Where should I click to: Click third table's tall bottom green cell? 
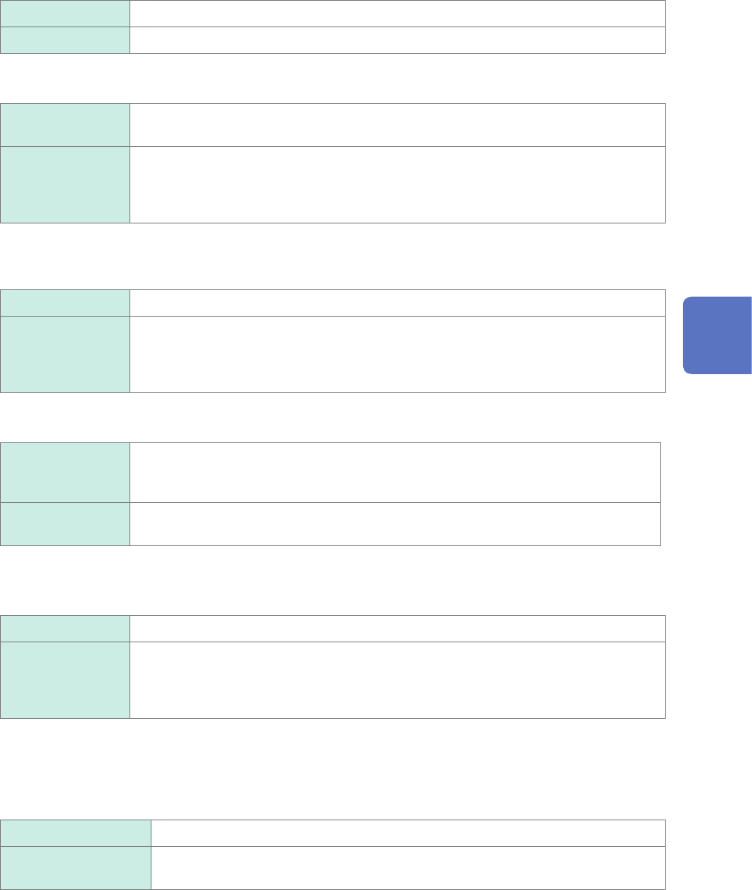[65, 354]
